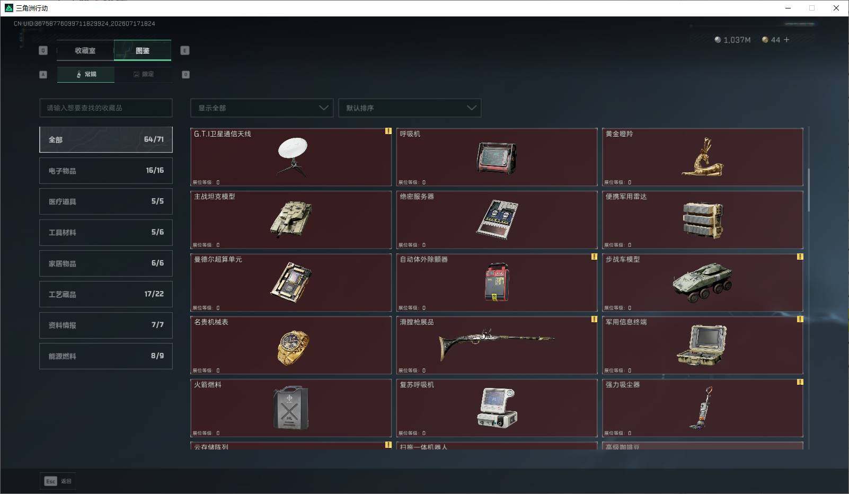Select the 名贵机械表 gold watch item
This screenshot has width=849, height=494.
[291, 345]
